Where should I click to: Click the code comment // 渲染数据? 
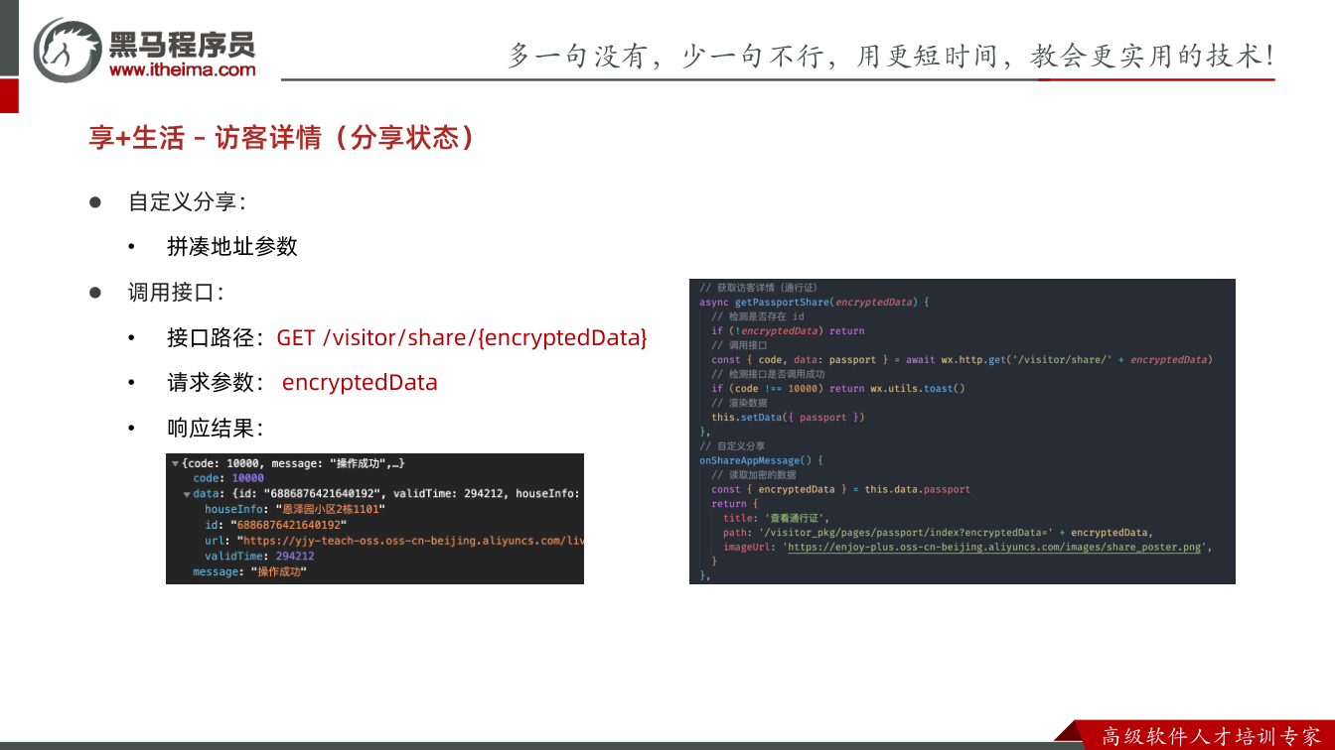(x=739, y=403)
